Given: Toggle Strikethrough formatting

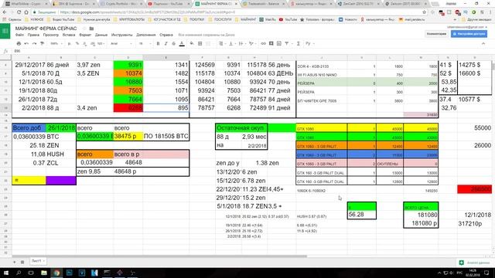Looking at the screenshot, I should [173, 43].
